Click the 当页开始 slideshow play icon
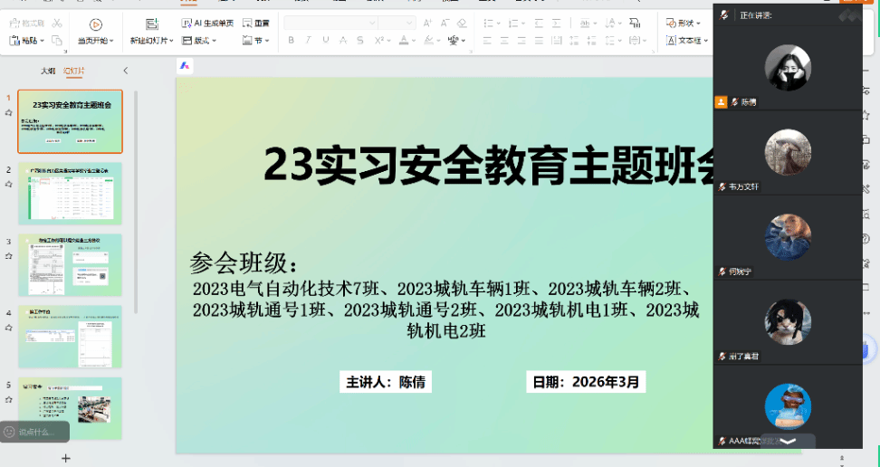The image size is (880, 467). [95, 24]
